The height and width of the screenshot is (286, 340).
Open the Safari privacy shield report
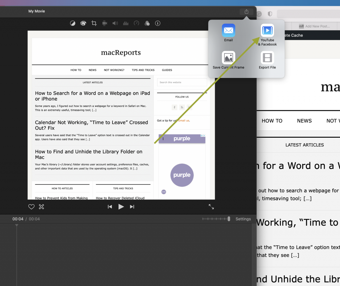[270, 14]
